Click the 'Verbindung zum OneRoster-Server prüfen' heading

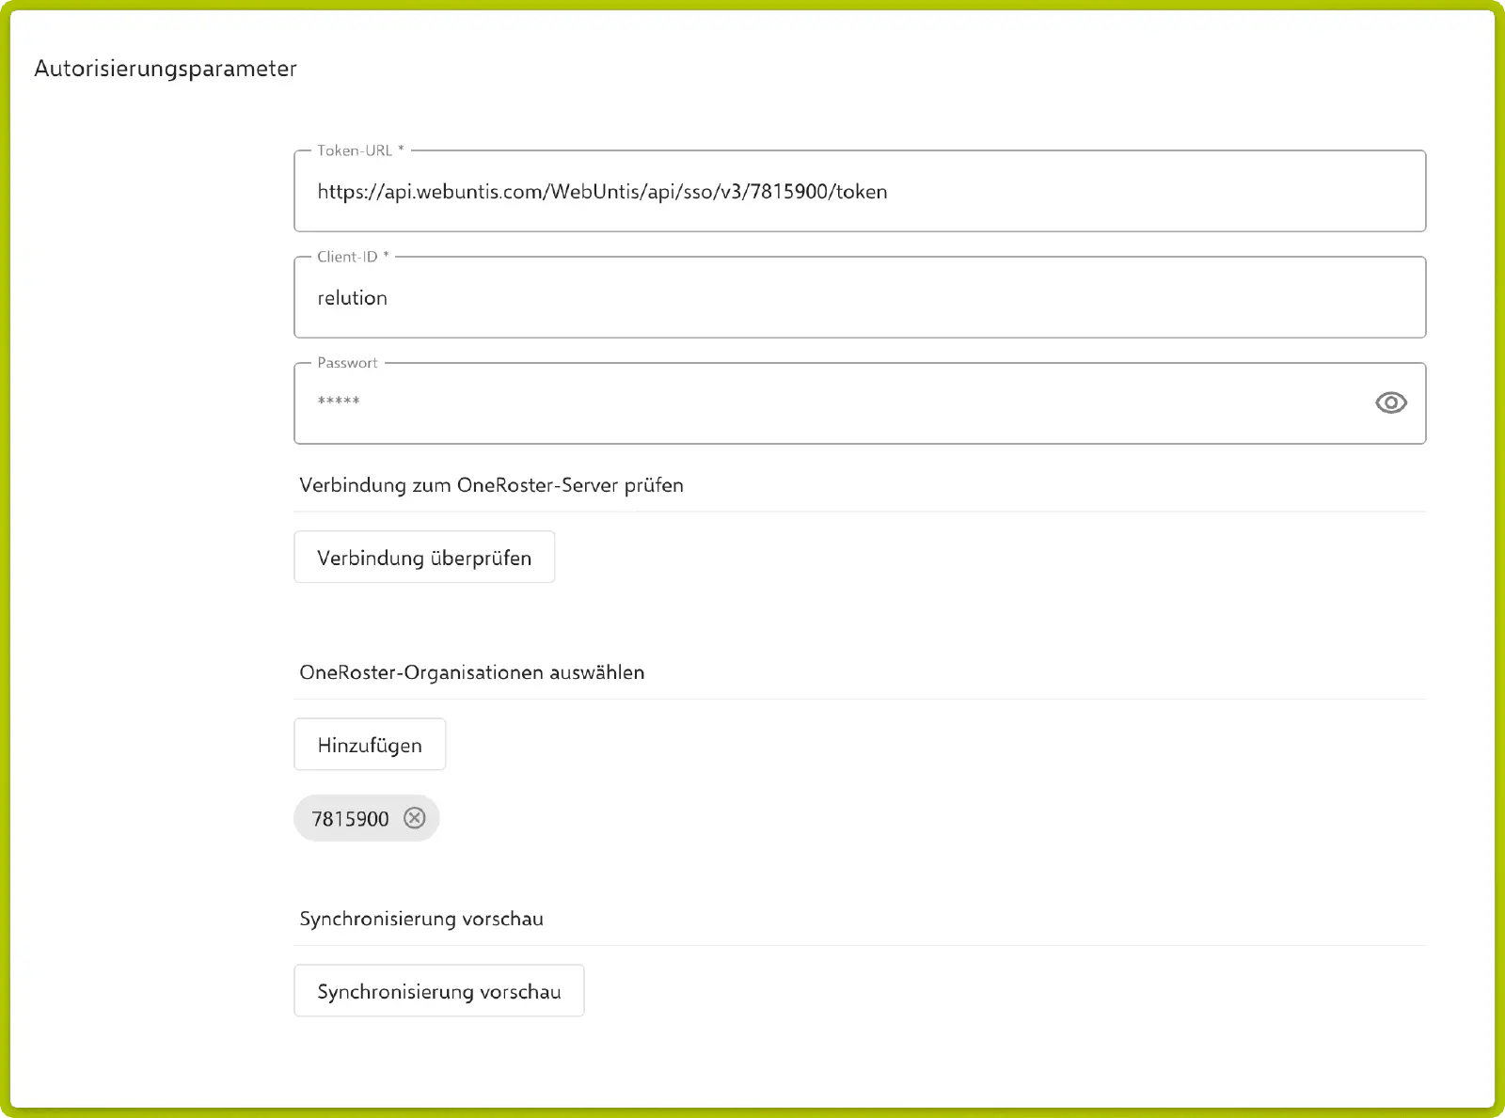point(491,485)
